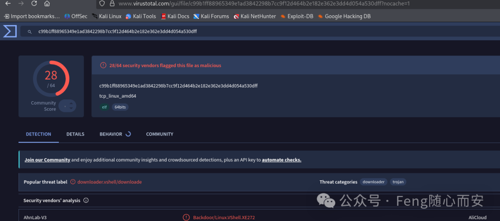Click the shield tracking protection icon
Screen dimensions: 500x221
102,4
